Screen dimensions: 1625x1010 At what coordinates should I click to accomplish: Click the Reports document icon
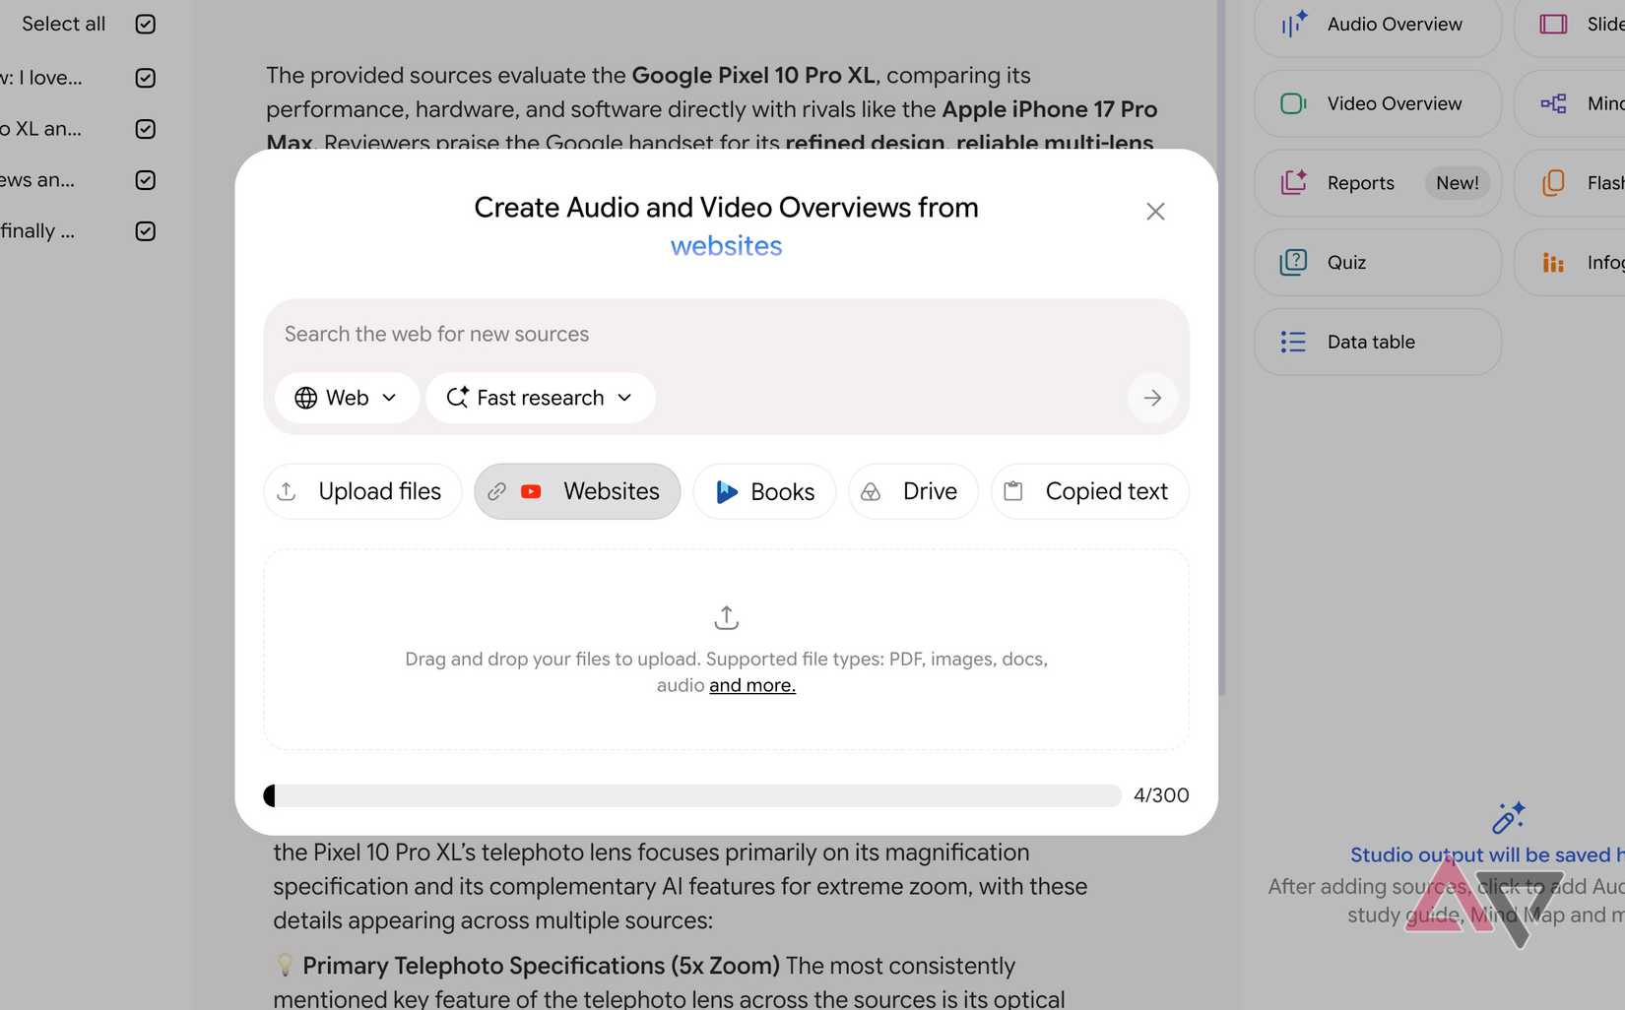click(1293, 182)
